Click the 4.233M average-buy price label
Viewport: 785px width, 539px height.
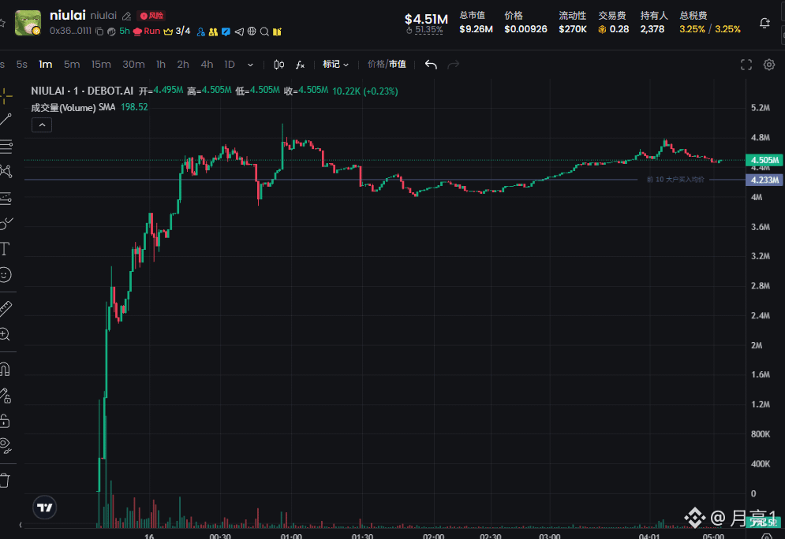tap(764, 180)
